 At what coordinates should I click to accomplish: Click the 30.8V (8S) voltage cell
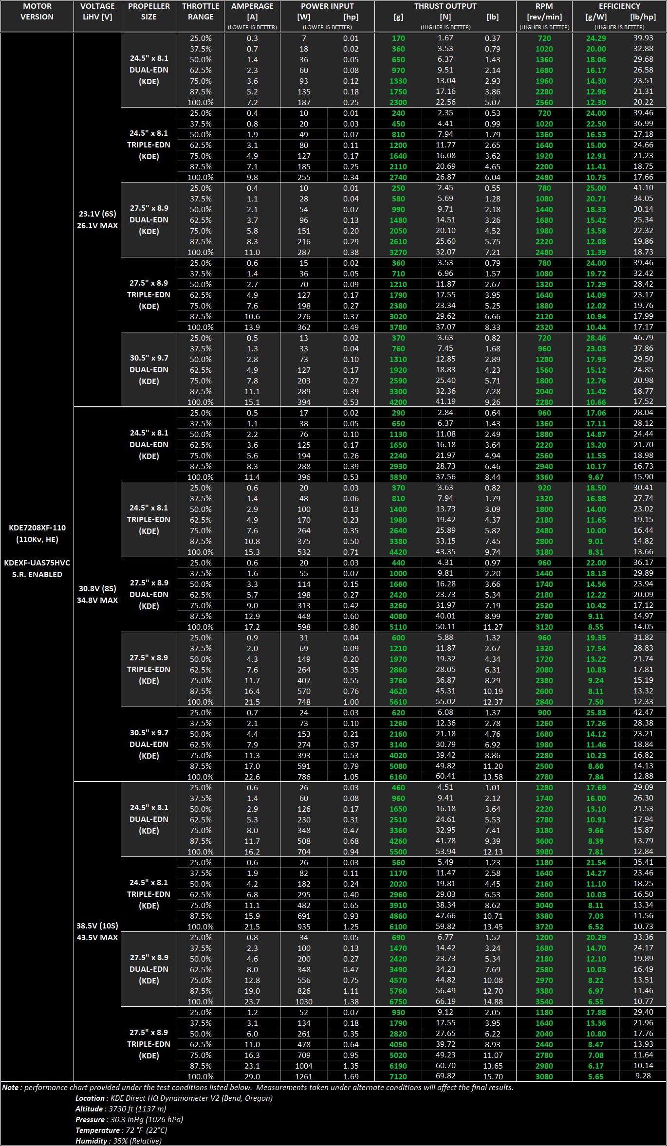[x=97, y=588]
